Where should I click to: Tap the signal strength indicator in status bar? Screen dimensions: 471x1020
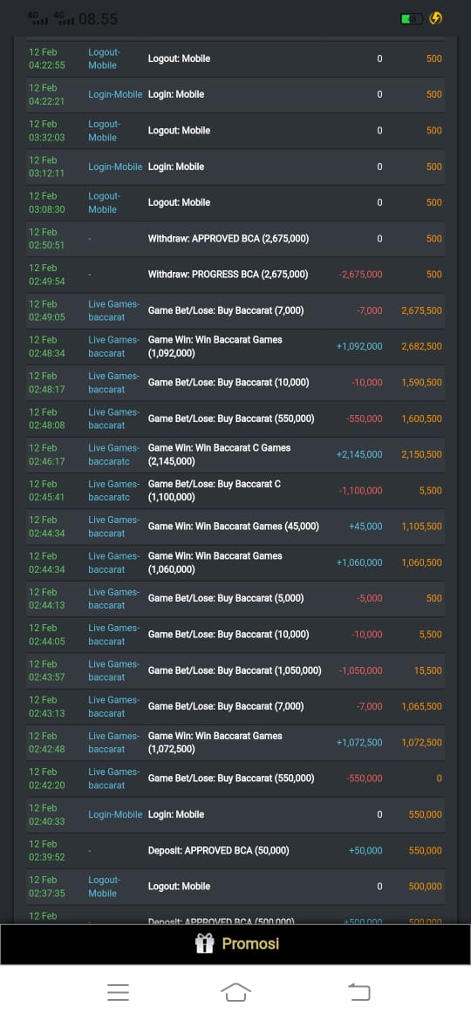point(52,19)
